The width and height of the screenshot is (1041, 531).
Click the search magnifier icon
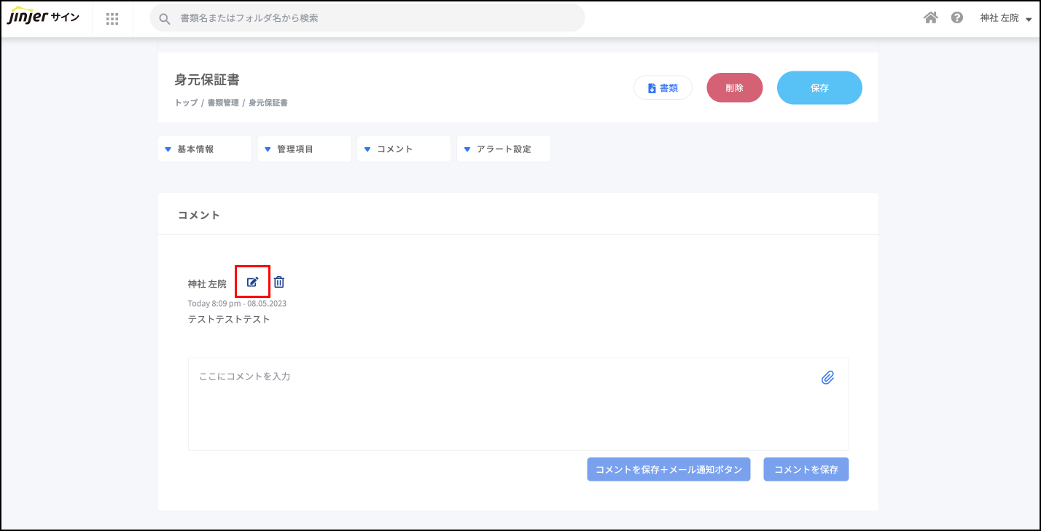[165, 18]
